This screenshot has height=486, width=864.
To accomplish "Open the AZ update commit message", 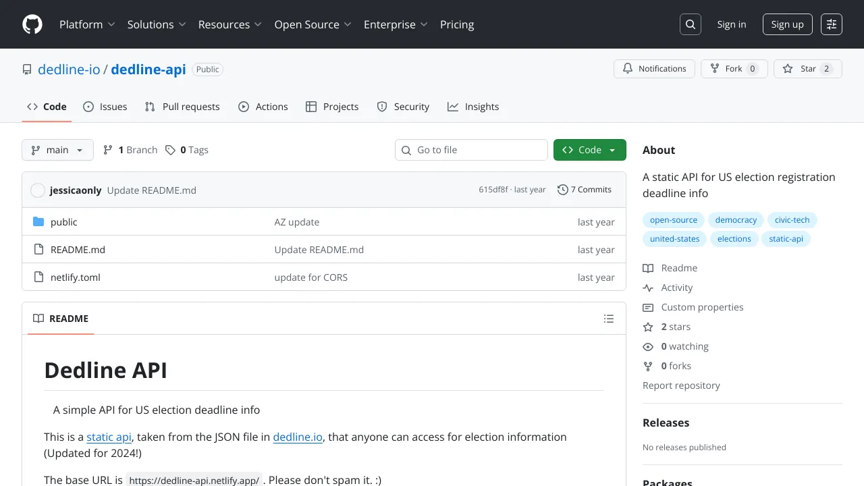I will (297, 222).
